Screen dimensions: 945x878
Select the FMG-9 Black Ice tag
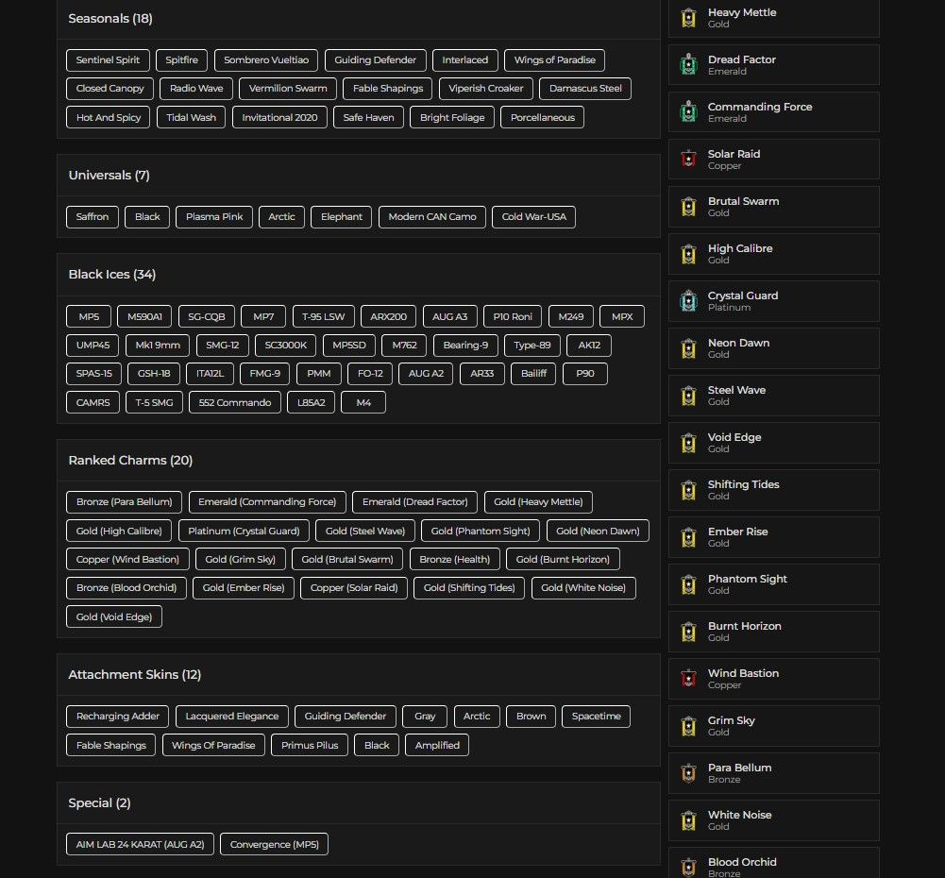[x=264, y=373]
